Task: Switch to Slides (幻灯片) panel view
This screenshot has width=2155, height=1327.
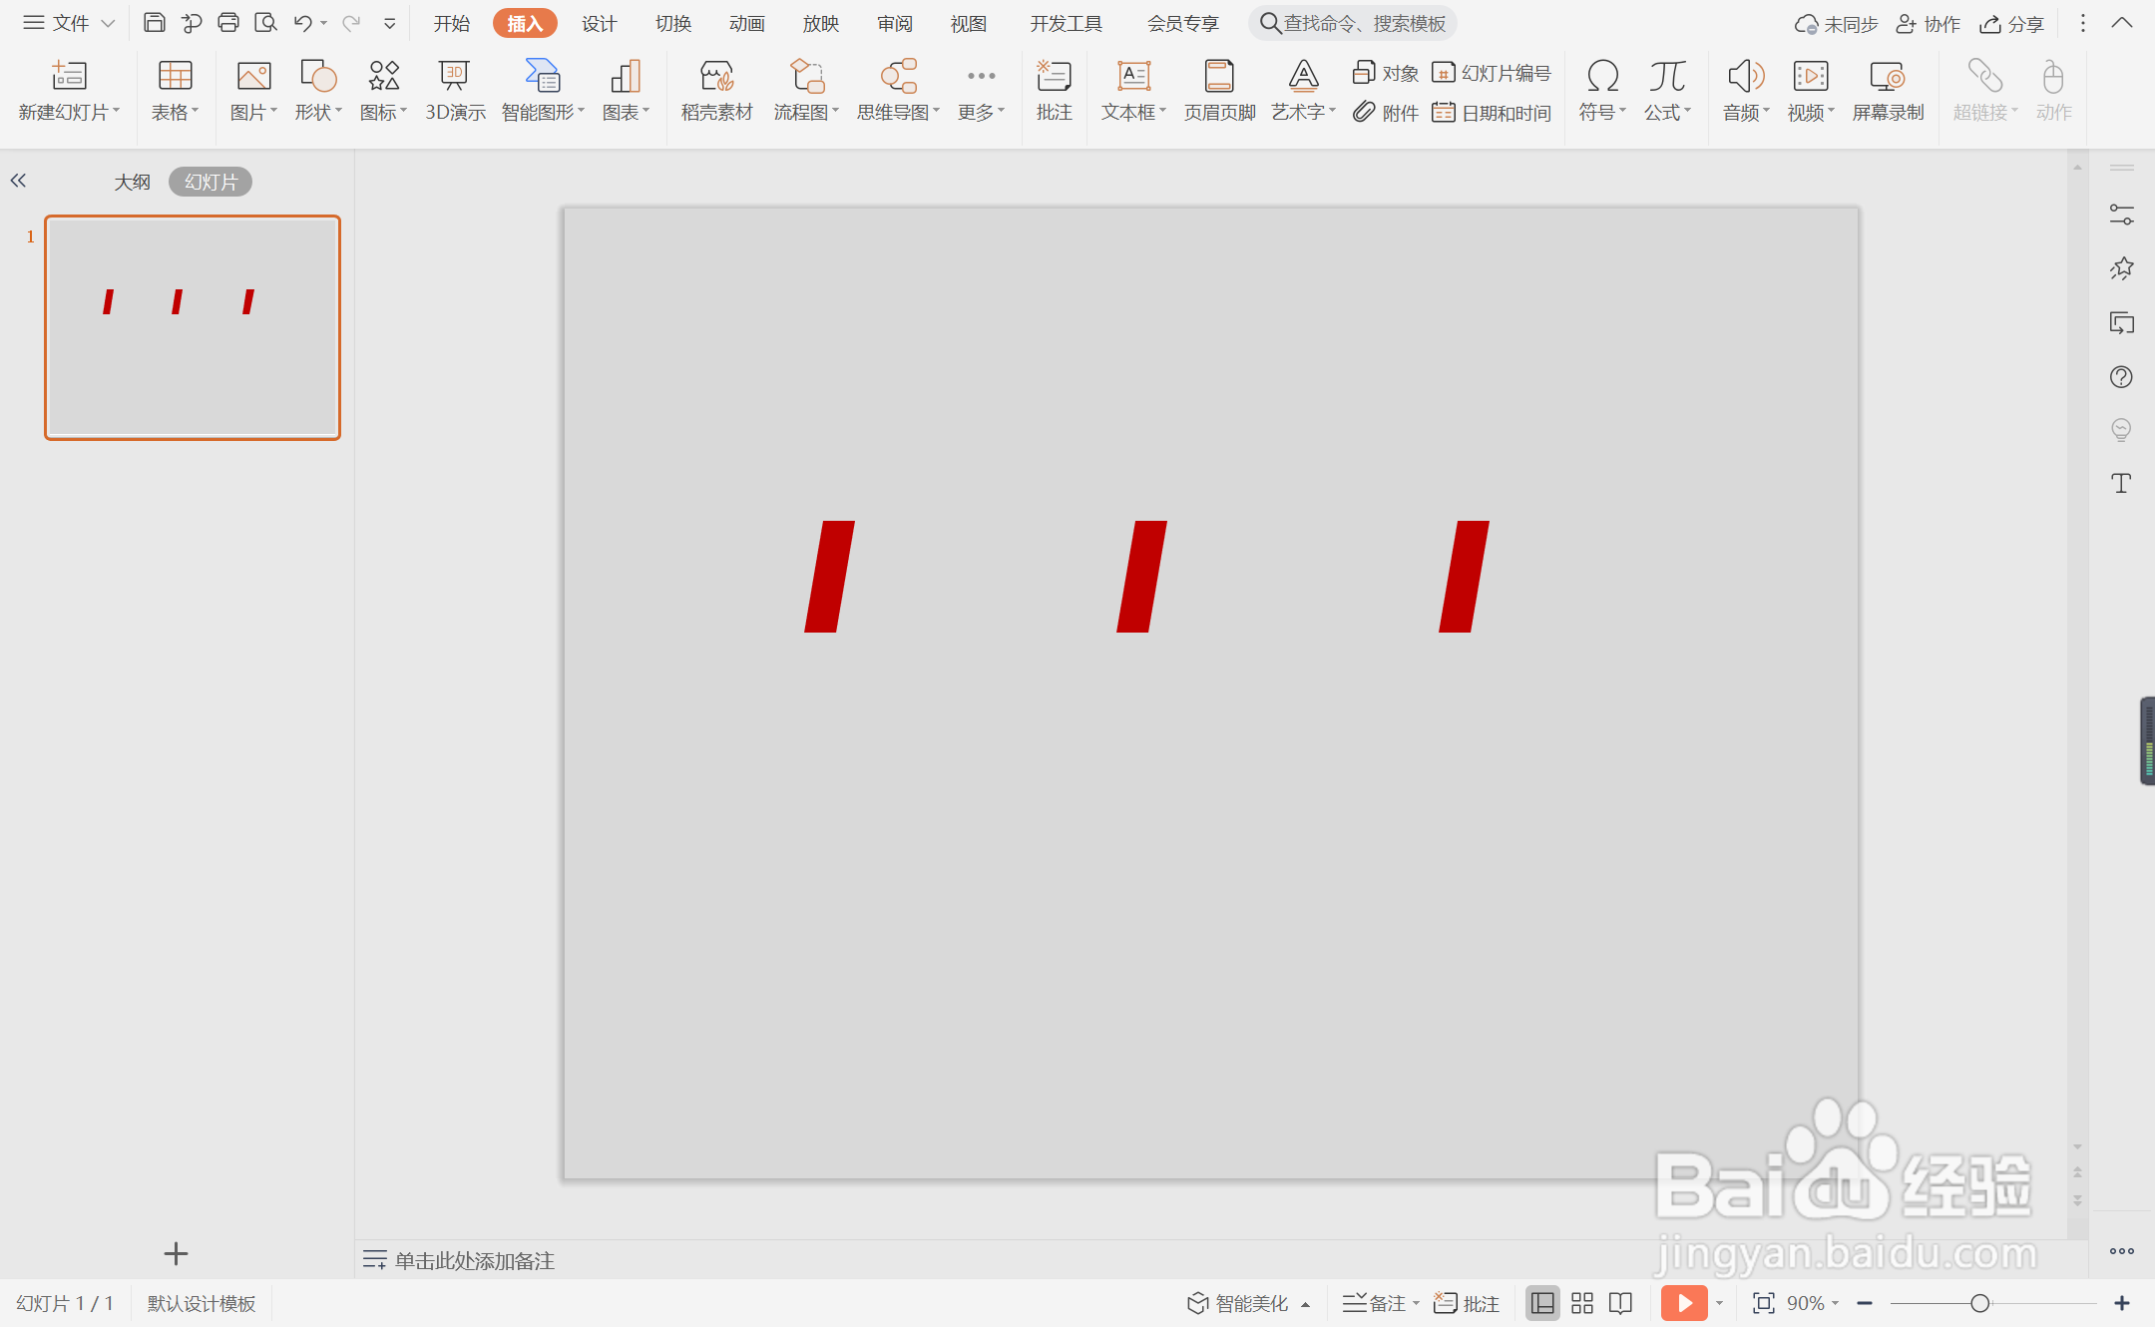Action: (x=211, y=182)
